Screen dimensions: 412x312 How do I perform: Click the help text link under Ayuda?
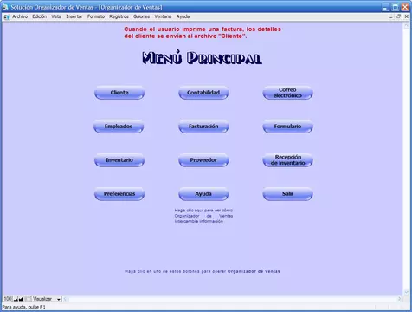click(x=203, y=216)
